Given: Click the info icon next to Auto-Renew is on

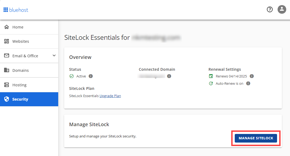Looking at the screenshot, I should 248,83.
